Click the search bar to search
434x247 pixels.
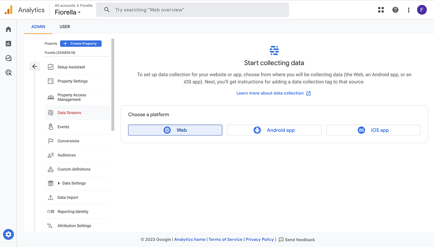192,10
